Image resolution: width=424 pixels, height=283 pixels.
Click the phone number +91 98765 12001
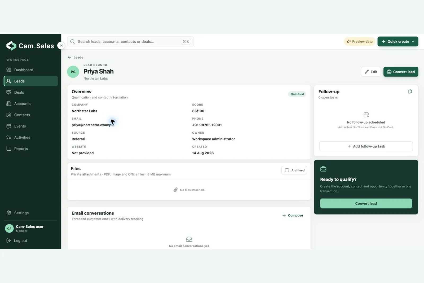click(207, 125)
